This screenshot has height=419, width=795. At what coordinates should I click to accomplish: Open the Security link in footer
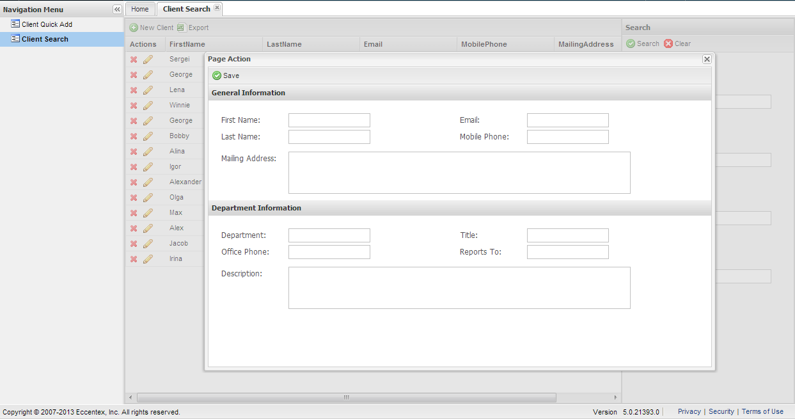point(721,411)
